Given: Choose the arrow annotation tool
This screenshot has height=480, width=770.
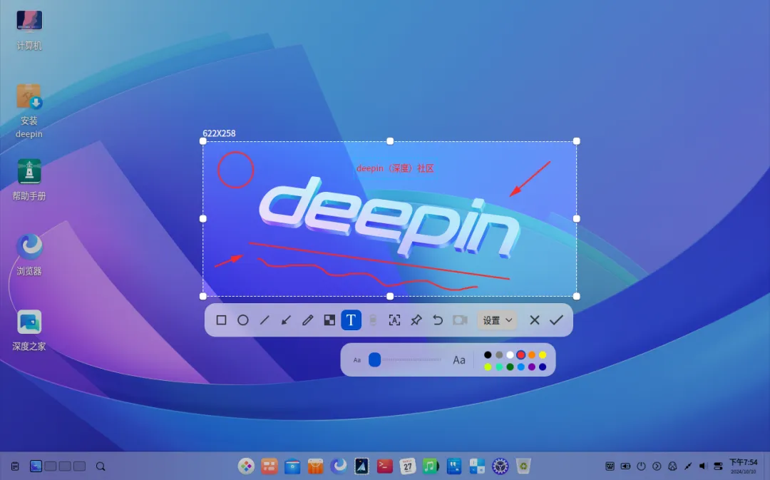Looking at the screenshot, I should [x=286, y=320].
